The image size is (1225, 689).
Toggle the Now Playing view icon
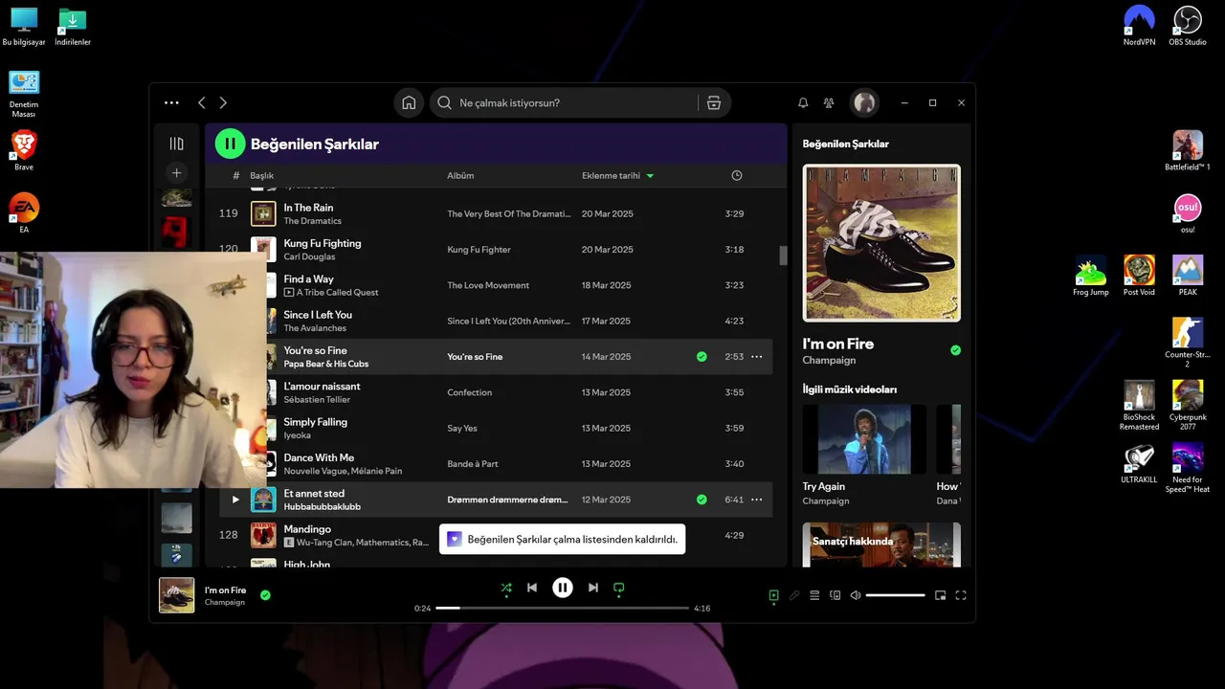(774, 595)
